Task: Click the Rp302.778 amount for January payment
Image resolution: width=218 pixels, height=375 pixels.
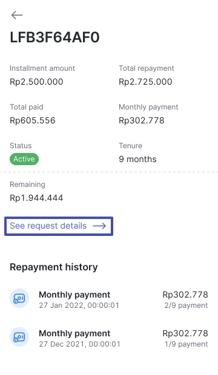Action: pyautogui.click(x=185, y=295)
